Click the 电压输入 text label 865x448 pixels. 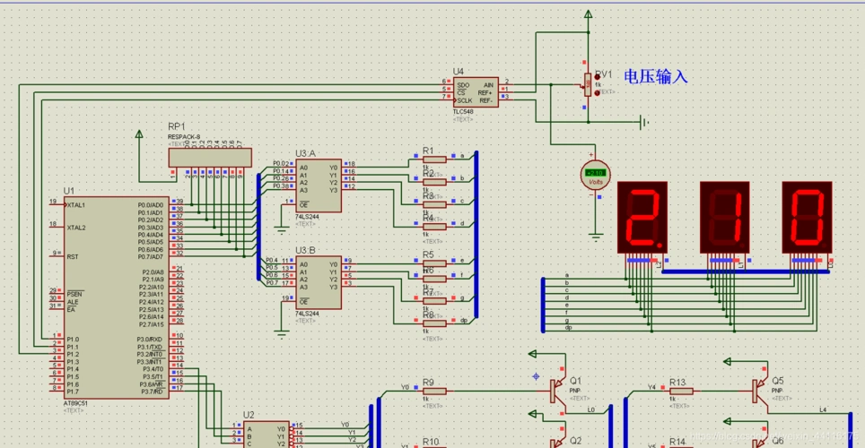click(655, 77)
